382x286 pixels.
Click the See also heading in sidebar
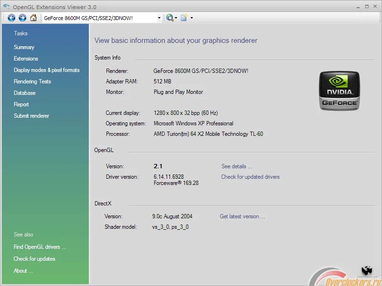(23, 235)
